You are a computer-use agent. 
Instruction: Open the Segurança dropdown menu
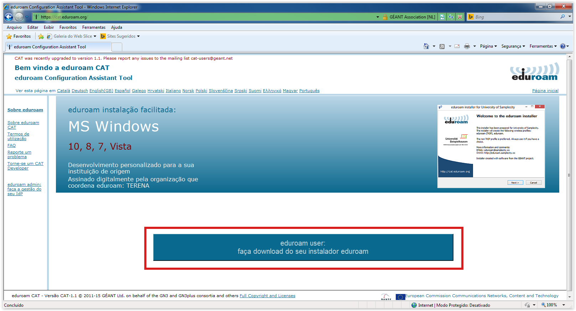point(513,46)
